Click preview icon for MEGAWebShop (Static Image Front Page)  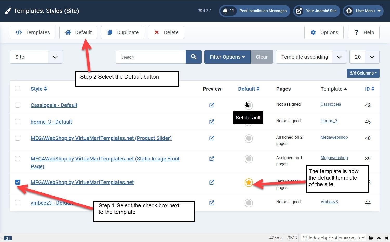[212, 159]
